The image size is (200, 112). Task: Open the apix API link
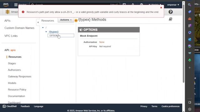13,50
